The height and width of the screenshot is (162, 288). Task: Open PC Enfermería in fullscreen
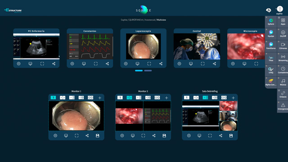(x=42, y=64)
